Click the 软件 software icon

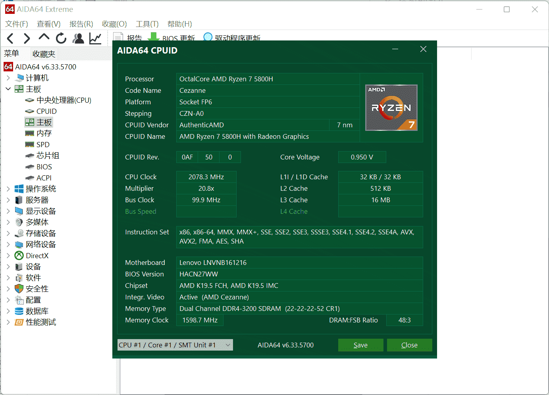coord(19,278)
